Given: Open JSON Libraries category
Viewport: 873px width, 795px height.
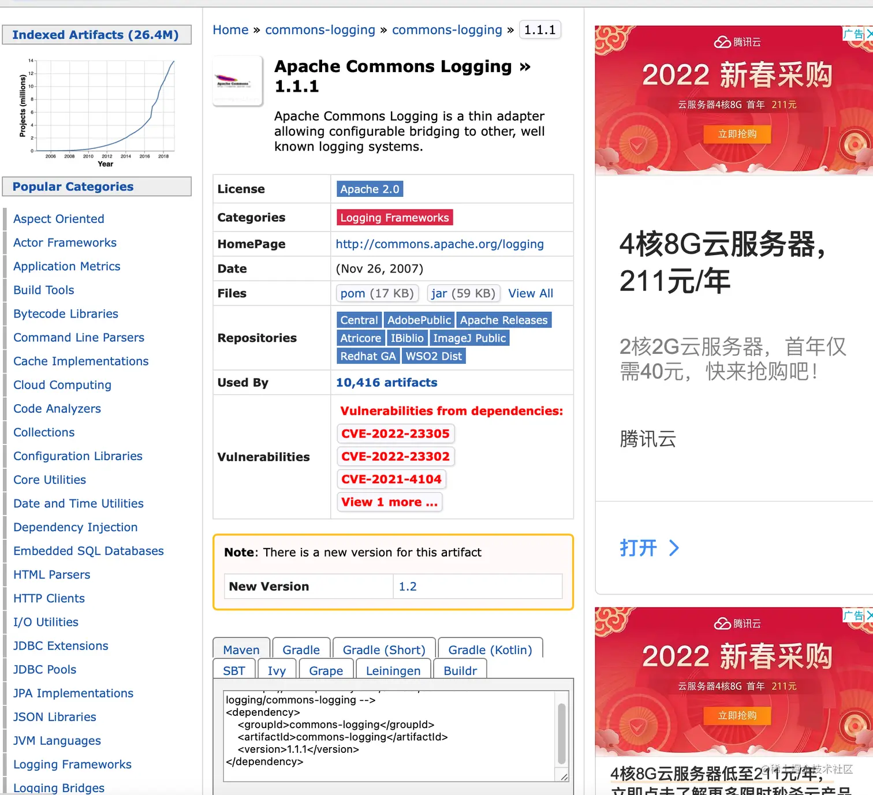Looking at the screenshot, I should pos(55,716).
